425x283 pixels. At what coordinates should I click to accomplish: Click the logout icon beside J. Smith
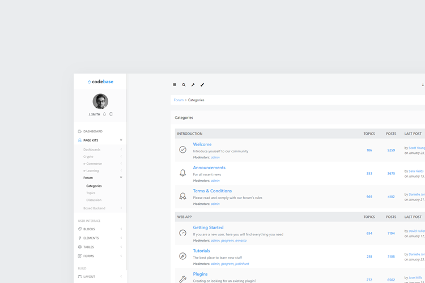[110, 114]
